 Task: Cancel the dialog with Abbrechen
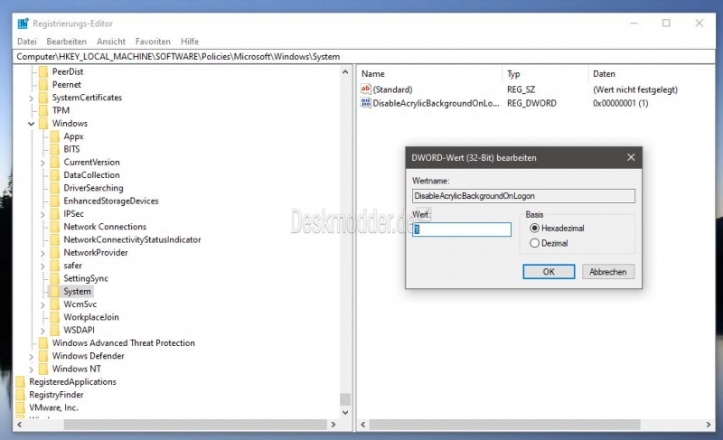pyautogui.click(x=607, y=272)
